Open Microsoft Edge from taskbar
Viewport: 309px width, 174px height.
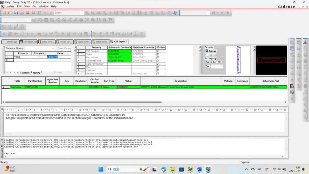164,169
